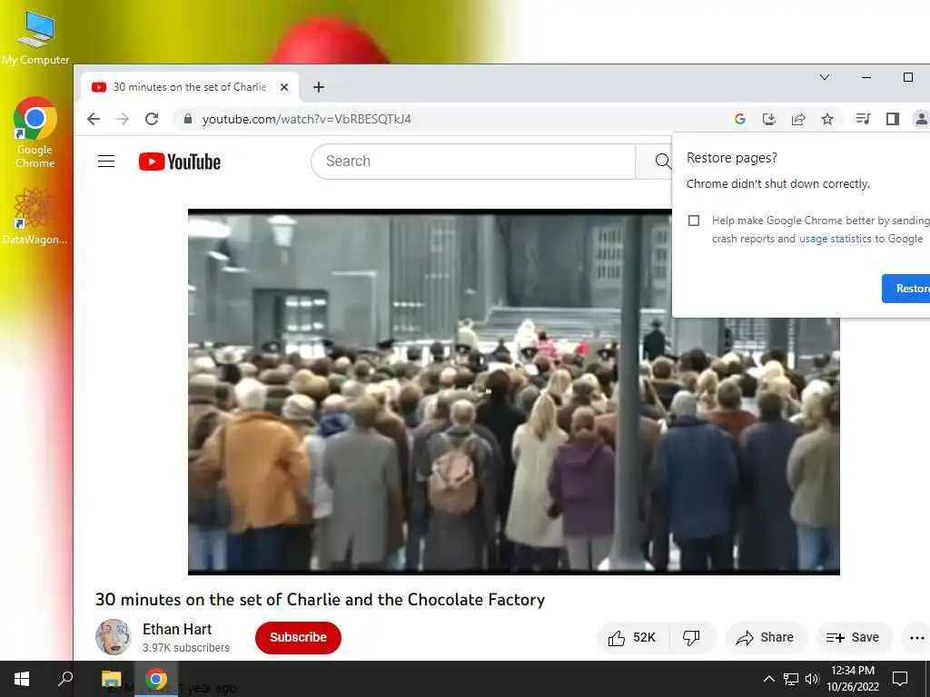
Task: Click the site lock icon in address bar
Action: pos(188,119)
